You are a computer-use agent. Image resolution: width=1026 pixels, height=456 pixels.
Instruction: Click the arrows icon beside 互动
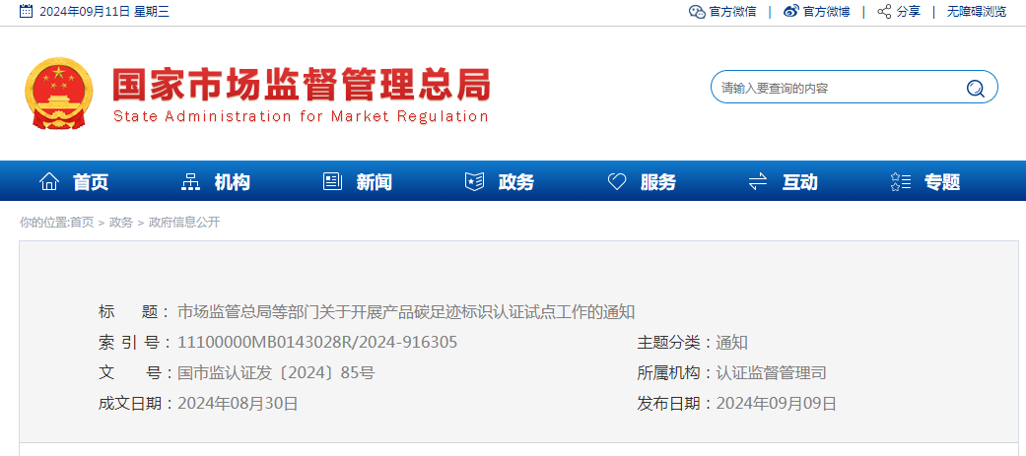(758, 181)
